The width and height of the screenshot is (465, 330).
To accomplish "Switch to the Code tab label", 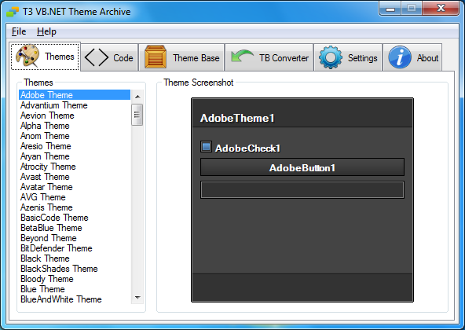I will coord(123,58).
